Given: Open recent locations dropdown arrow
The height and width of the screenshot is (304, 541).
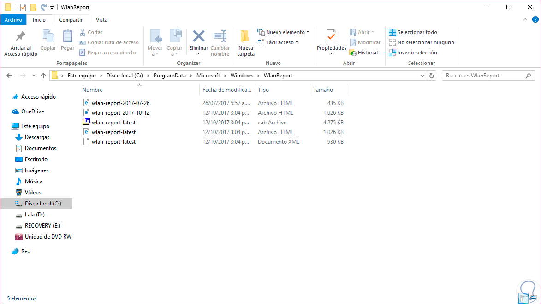Looking at the screenshot, I should [34, 76].
